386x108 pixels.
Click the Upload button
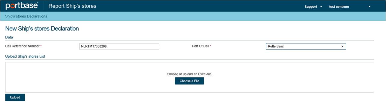[15, 97]
